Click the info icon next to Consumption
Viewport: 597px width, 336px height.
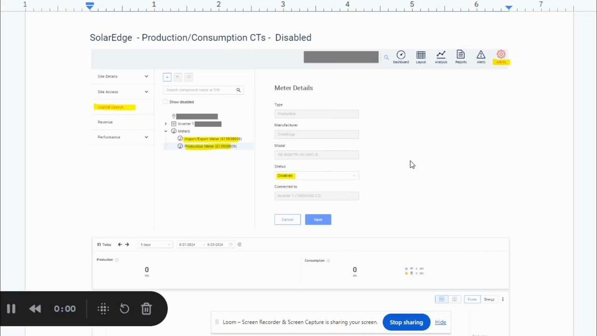tap(328, 260)
